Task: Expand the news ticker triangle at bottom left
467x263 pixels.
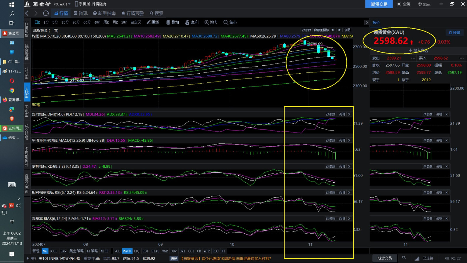Action: (28, 258)
